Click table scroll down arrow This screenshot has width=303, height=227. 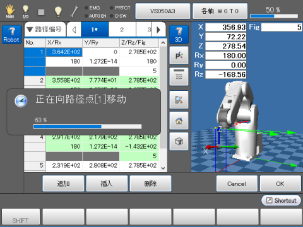pyautogui.click(x=163, y=168)
